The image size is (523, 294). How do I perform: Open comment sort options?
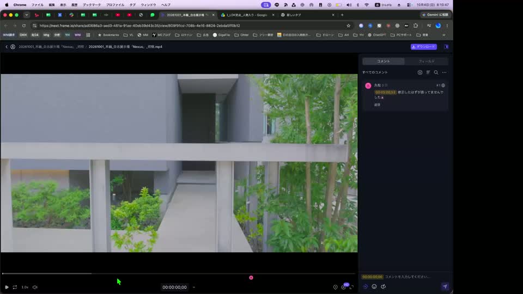point(428,72)
